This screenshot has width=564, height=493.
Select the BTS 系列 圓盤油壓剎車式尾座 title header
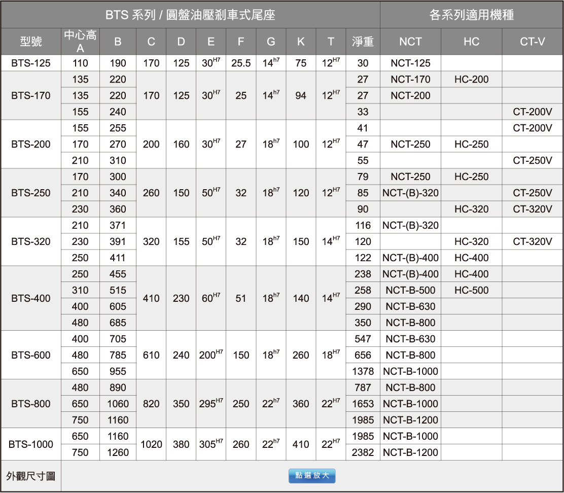point(190,15)
